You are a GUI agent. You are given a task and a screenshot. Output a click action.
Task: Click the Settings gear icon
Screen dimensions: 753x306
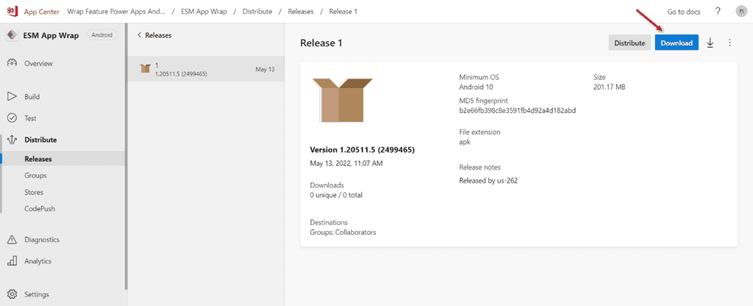tap(12, 294)
